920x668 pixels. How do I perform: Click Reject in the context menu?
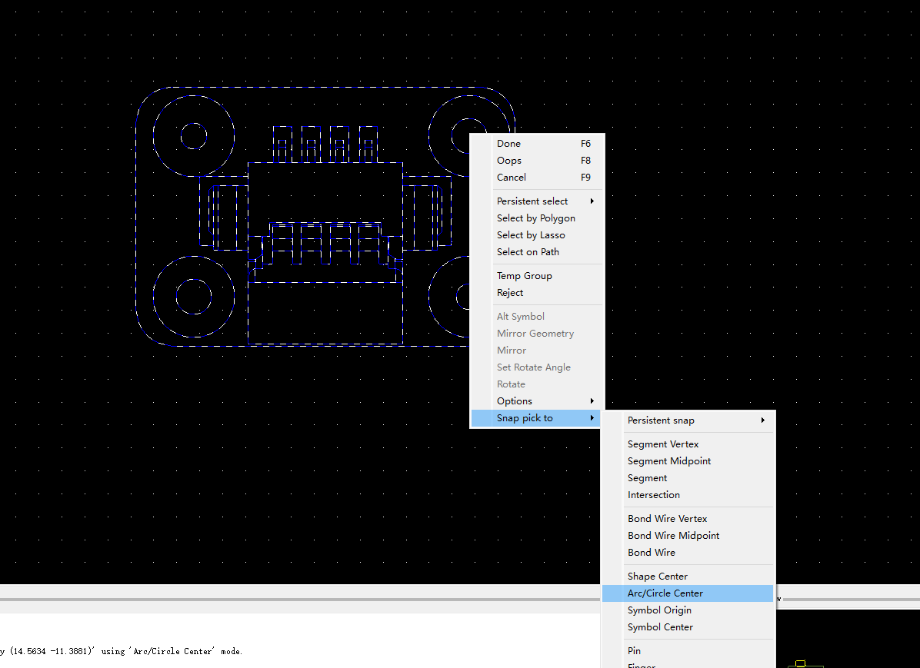point(537,293)
